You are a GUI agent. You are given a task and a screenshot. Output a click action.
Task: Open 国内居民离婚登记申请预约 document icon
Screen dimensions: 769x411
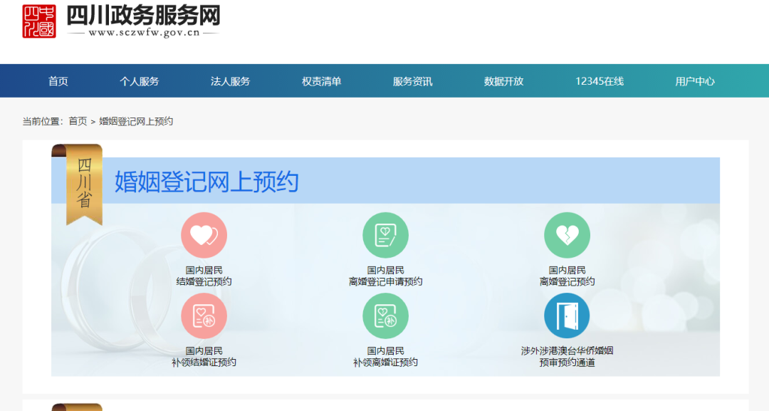[x=386, y=234]
